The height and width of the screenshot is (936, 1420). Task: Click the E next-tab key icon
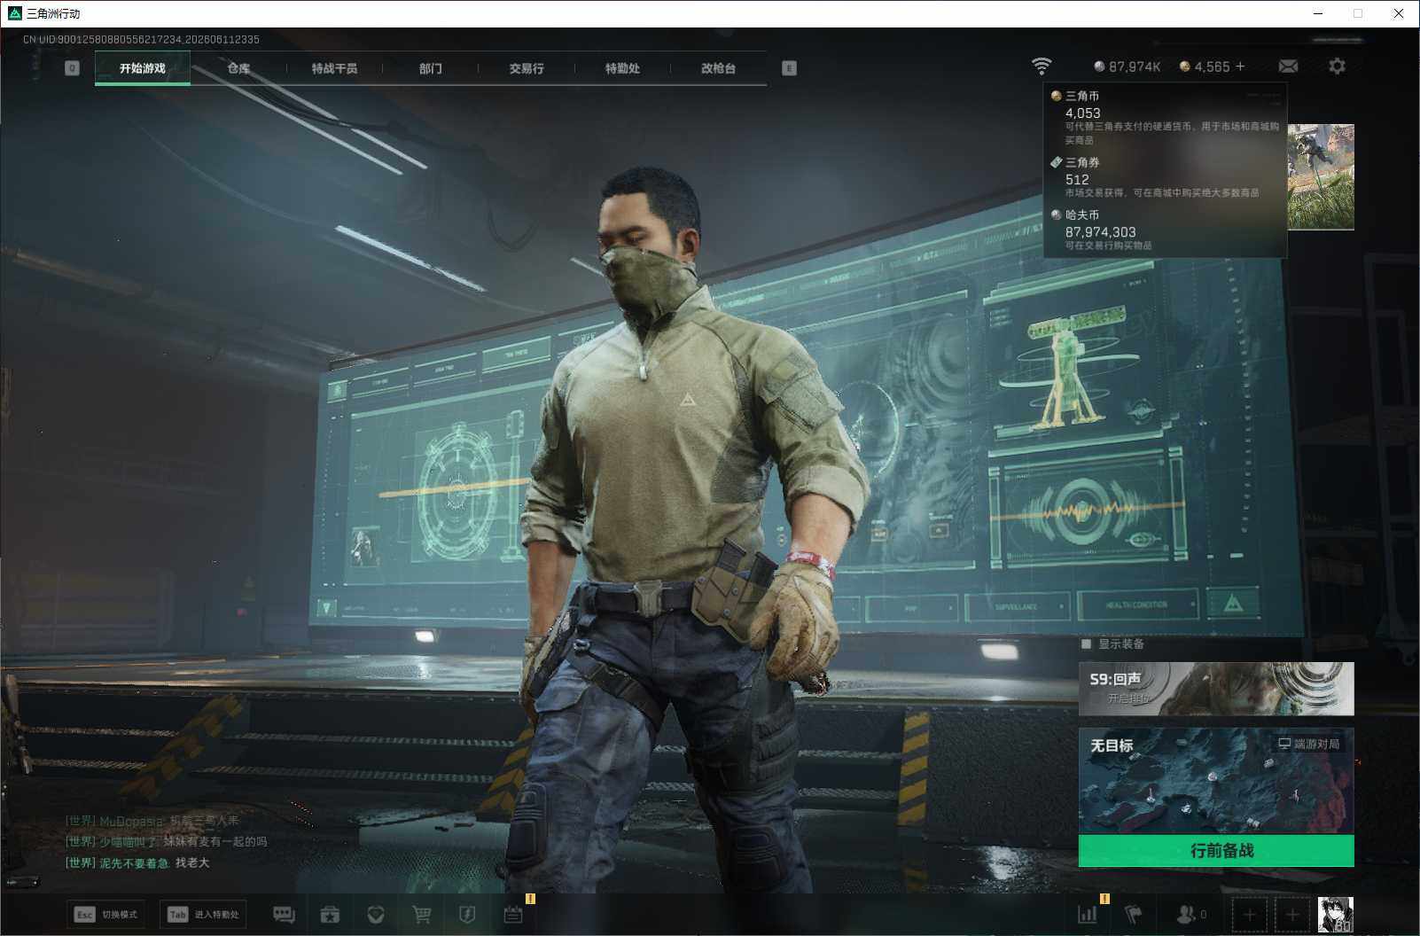789,68
